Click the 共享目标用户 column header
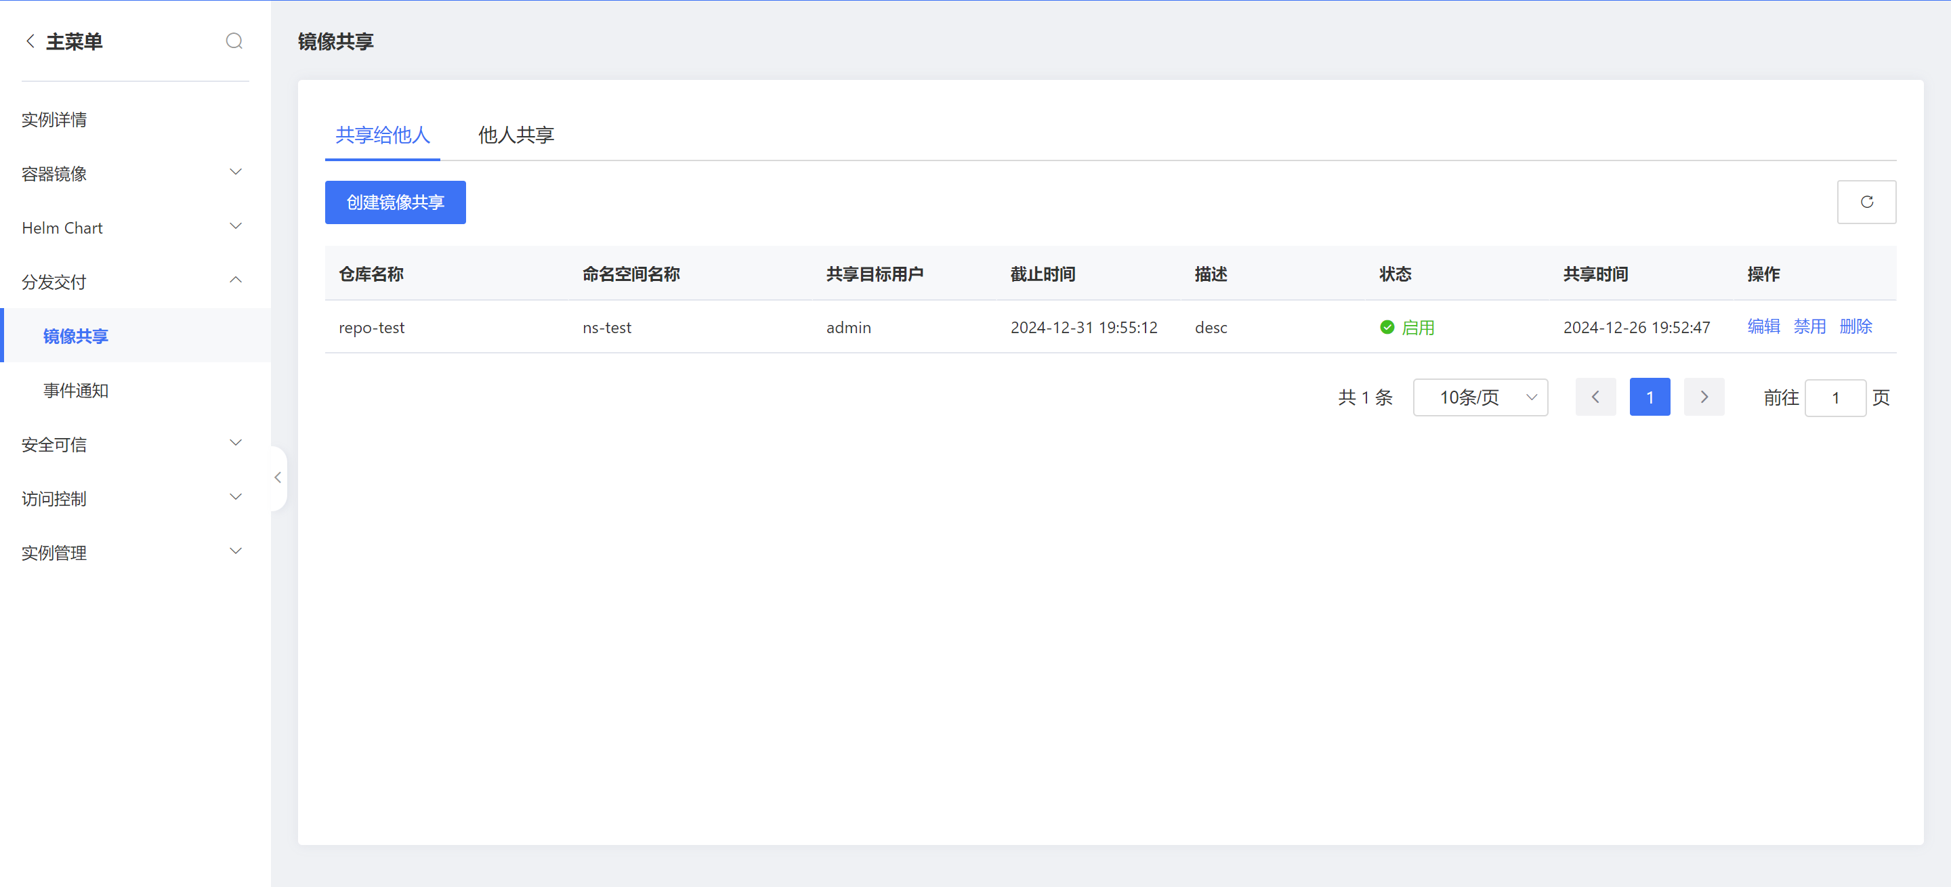 click(875, 274)
